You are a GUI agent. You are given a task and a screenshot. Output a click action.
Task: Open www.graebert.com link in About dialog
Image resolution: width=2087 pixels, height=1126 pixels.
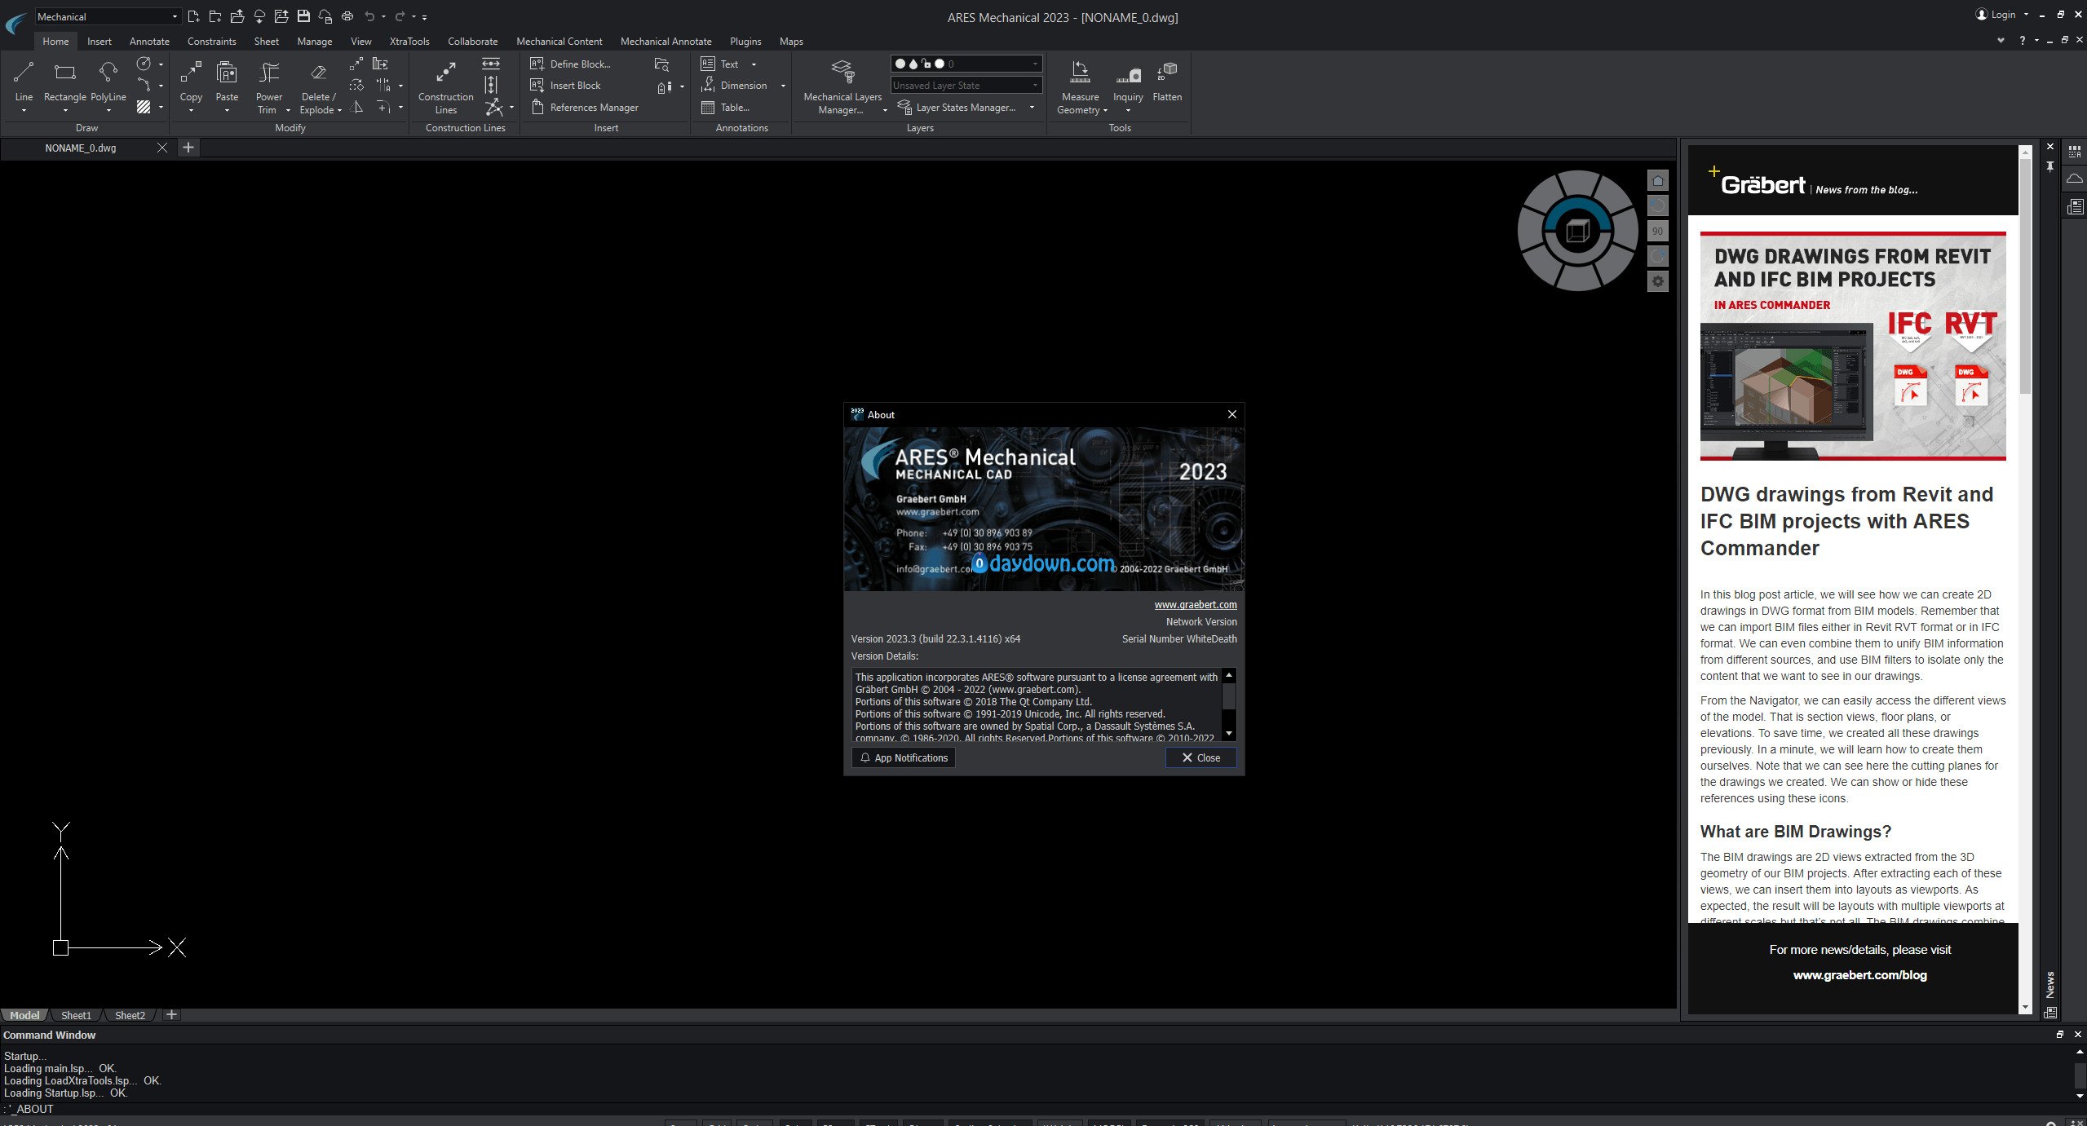1195,604
